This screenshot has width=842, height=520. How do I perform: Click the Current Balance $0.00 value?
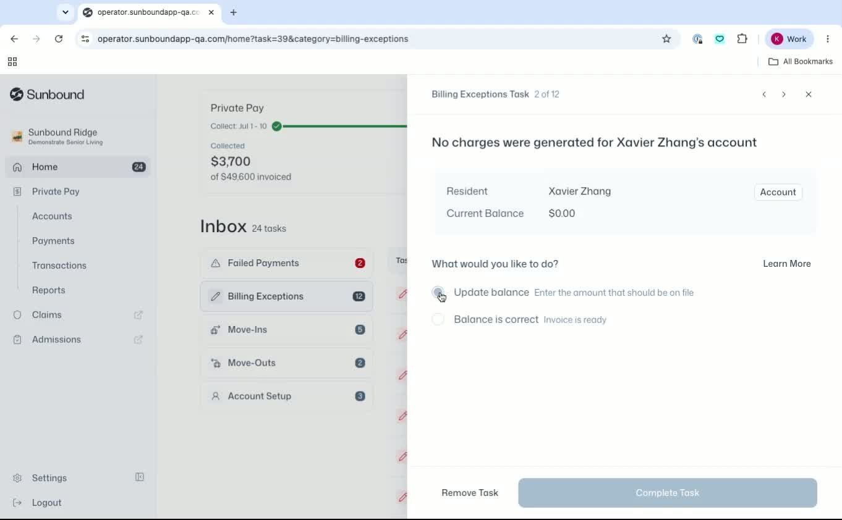click(x=562, y=214)
